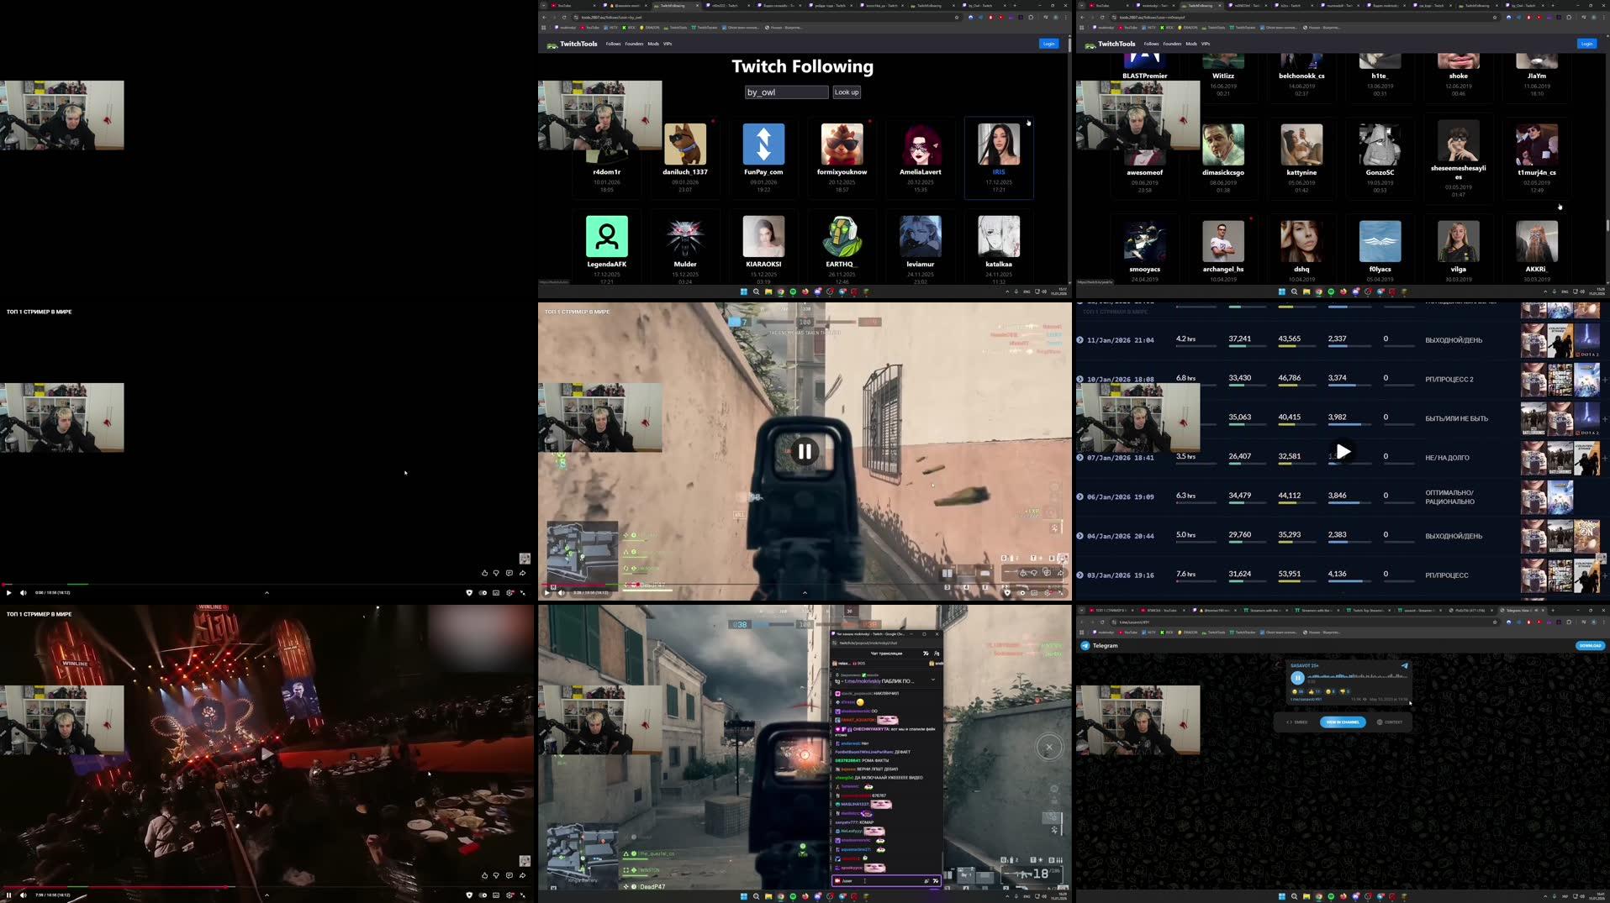
Task: Click VIEW IN CHANNEL on Telegram
Action: tap(1342, 722)
